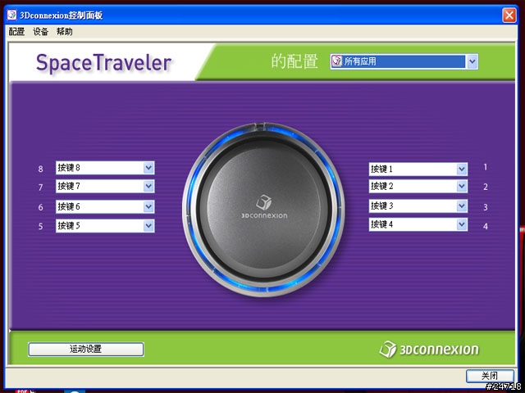Open the 配置 menu

[16, 32]
